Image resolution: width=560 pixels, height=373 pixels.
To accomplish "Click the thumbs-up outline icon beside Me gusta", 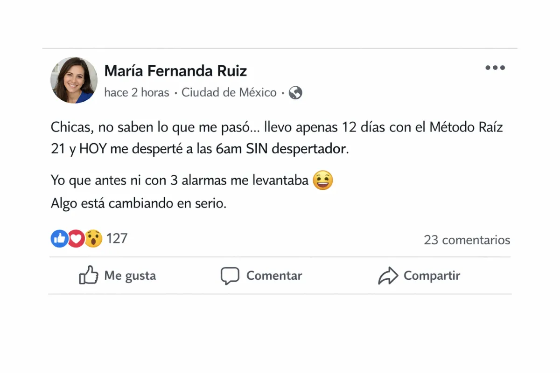I will click(89, 275).
